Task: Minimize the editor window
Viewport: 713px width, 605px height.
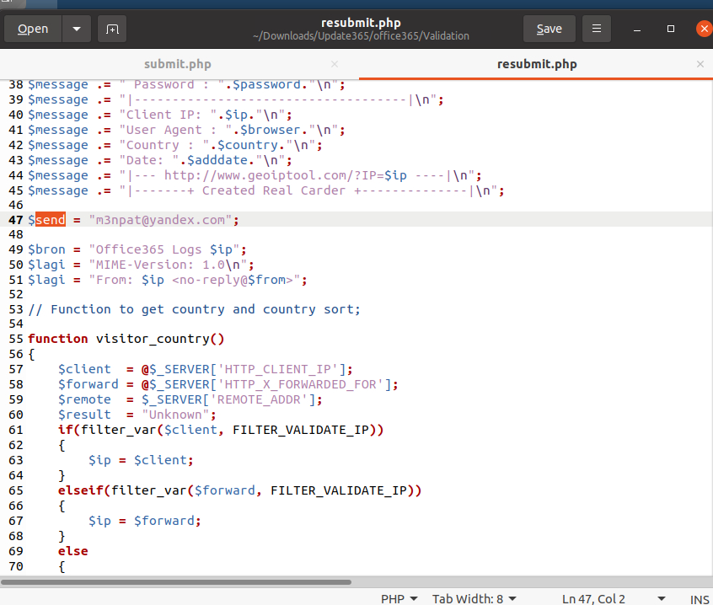Action: coord(637,29)
